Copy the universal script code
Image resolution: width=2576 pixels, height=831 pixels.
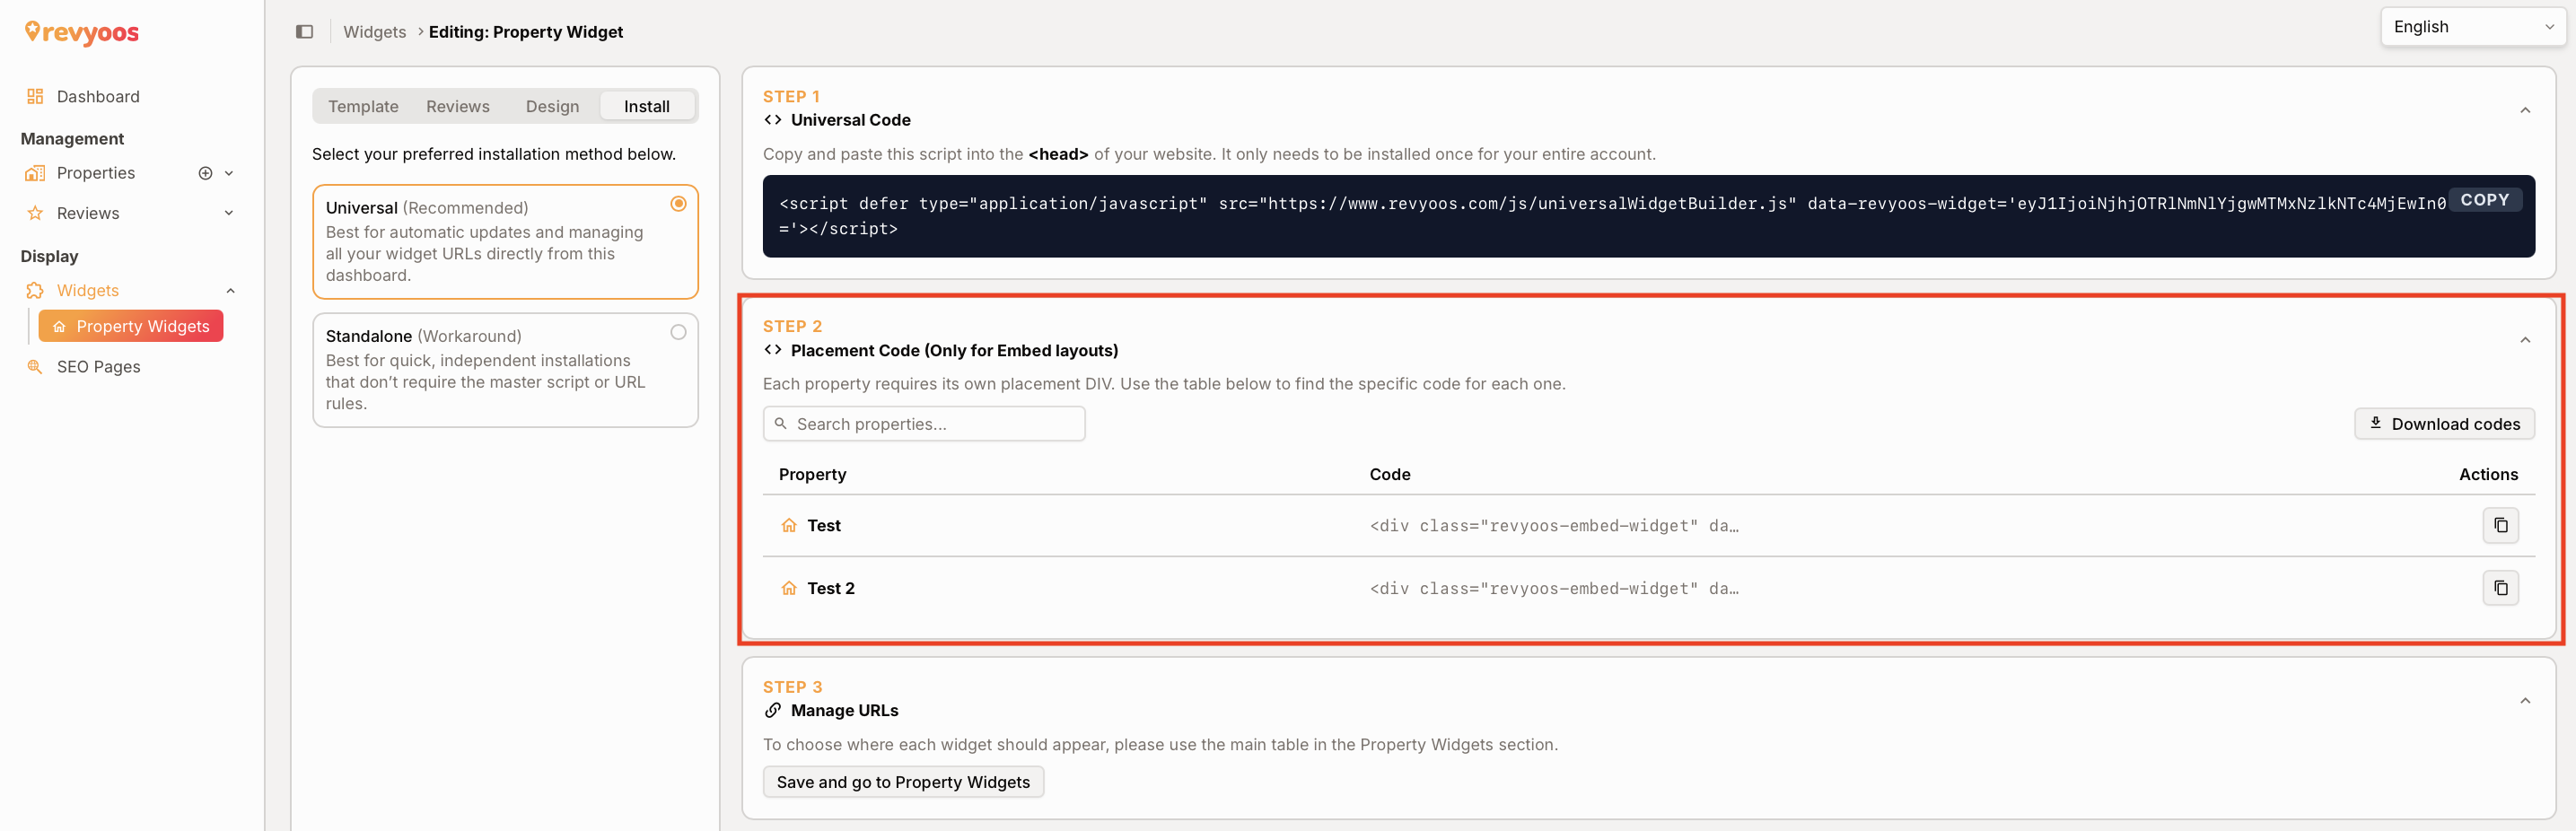click(2484, 200)
